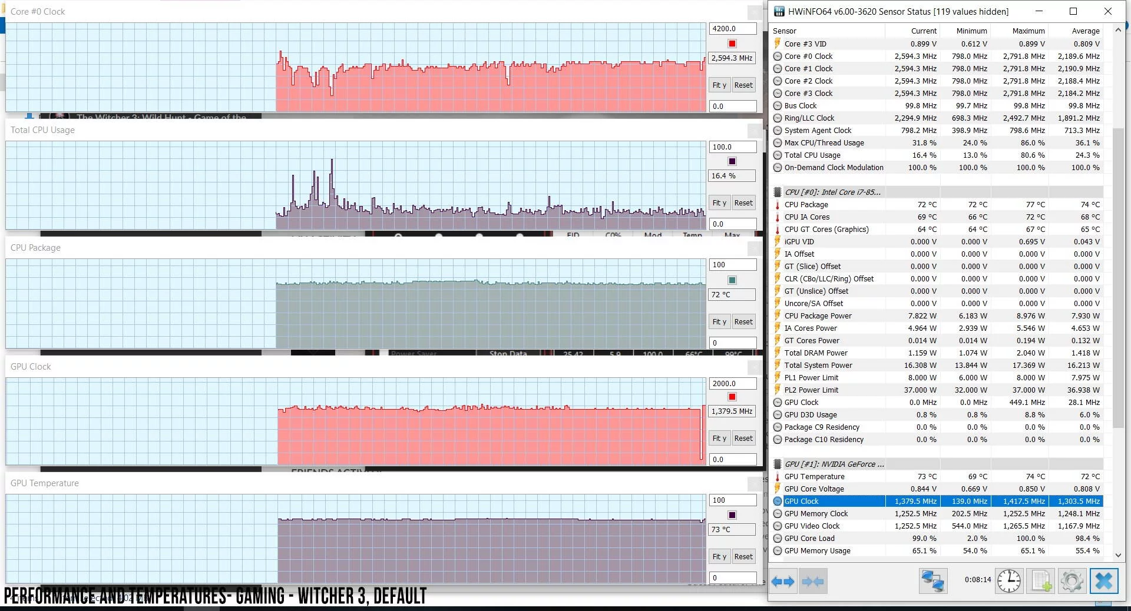Select the GPU Memory Usage row
1131x611 pixels.
[x=937, y=550]
